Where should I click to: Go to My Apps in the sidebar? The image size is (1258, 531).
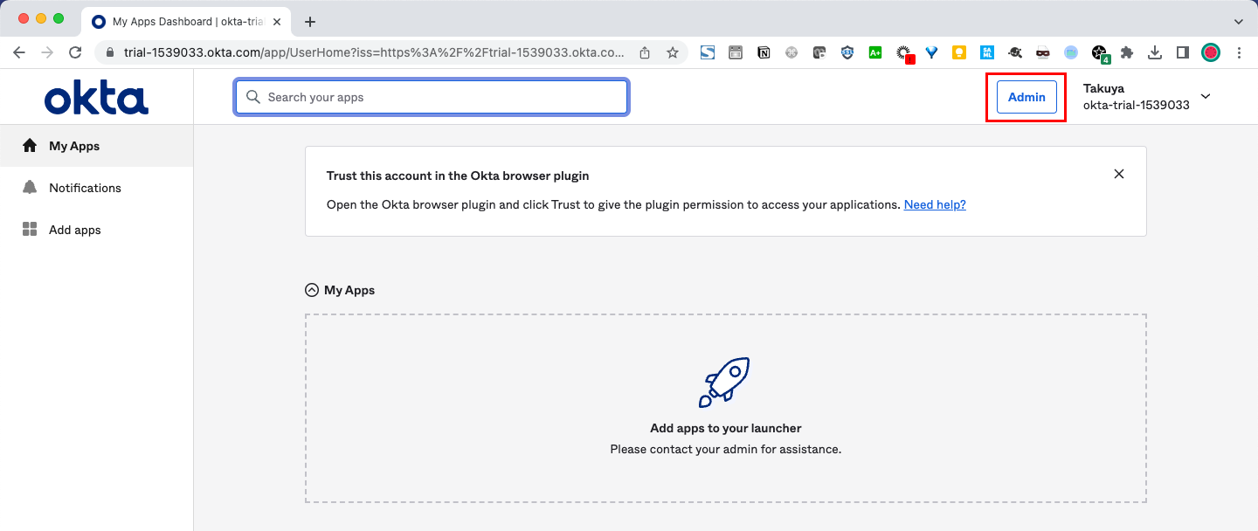pos(74,146)
